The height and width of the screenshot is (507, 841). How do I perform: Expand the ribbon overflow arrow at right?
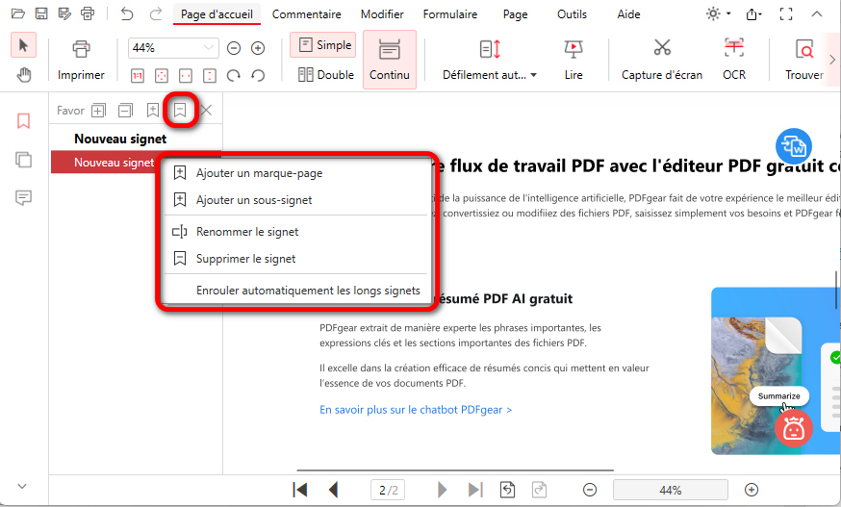tap(832, 59)
